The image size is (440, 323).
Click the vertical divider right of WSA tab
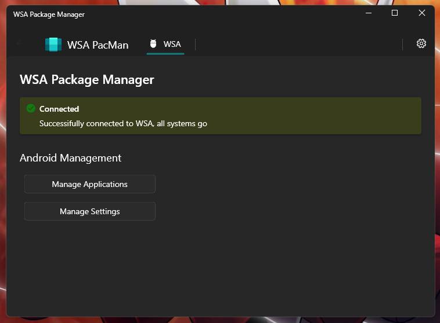pyautogui.click(x=195, y=44)
